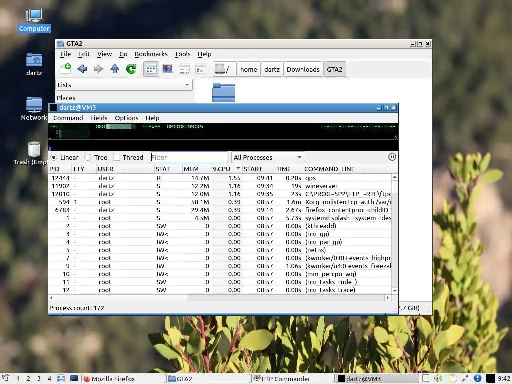The image size is (512, 384).
Task: Click the network icon in system tray
Action: point(465,379)
